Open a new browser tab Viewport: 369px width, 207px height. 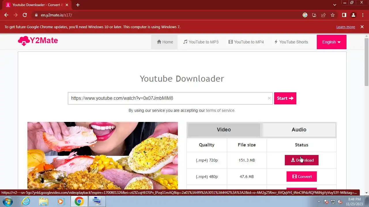(x=78, y=5)
